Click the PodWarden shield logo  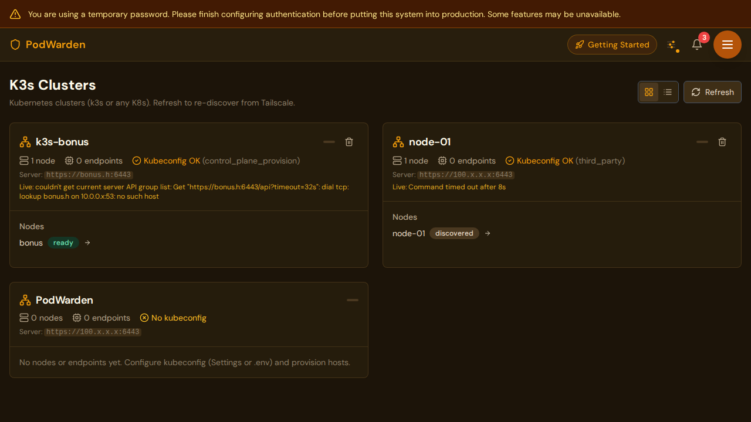[15, 45]
